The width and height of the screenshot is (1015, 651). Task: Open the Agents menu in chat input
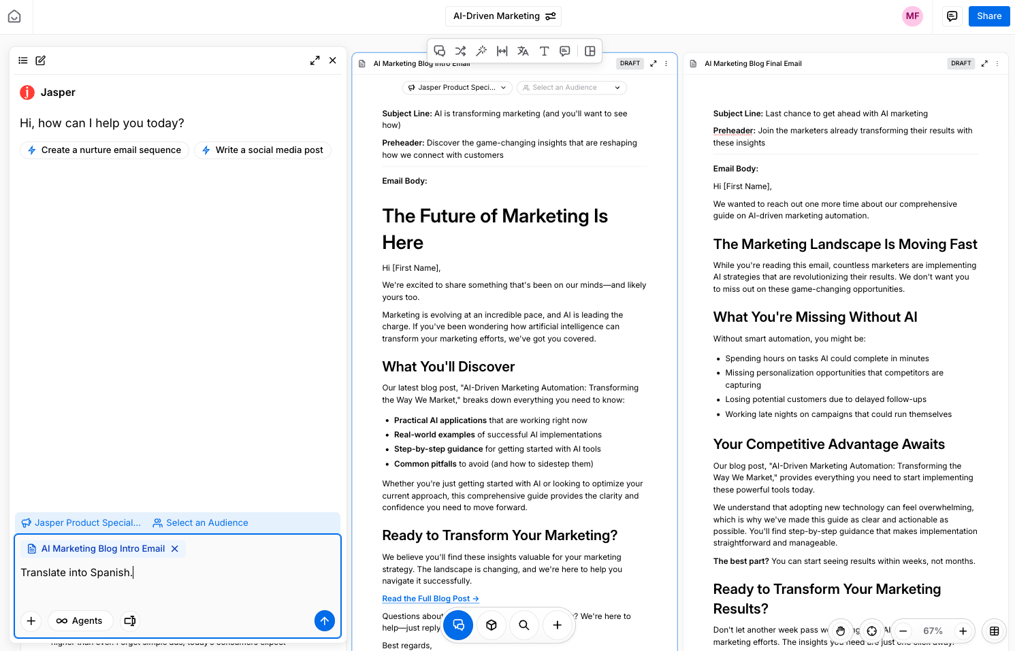[80, 620]
